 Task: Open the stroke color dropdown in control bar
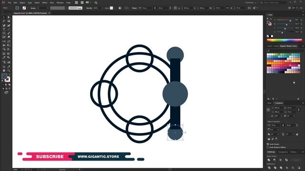point(27,8)
